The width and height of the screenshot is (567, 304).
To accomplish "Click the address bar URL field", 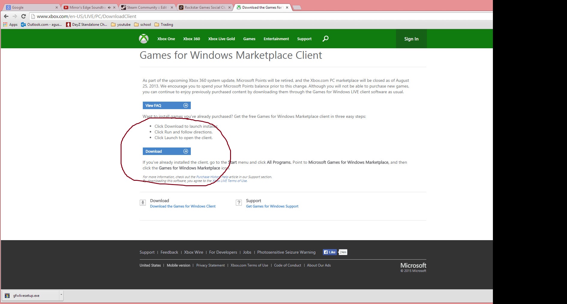I will coord(261,16).
